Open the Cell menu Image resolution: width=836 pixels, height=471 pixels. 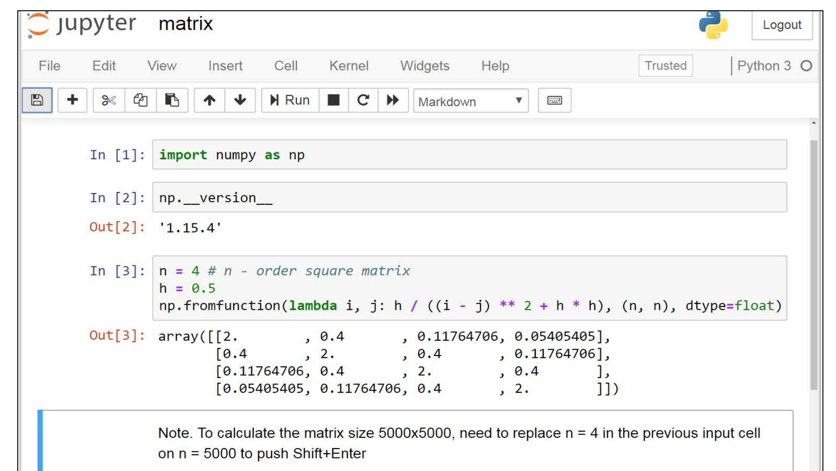pos(286,66)
